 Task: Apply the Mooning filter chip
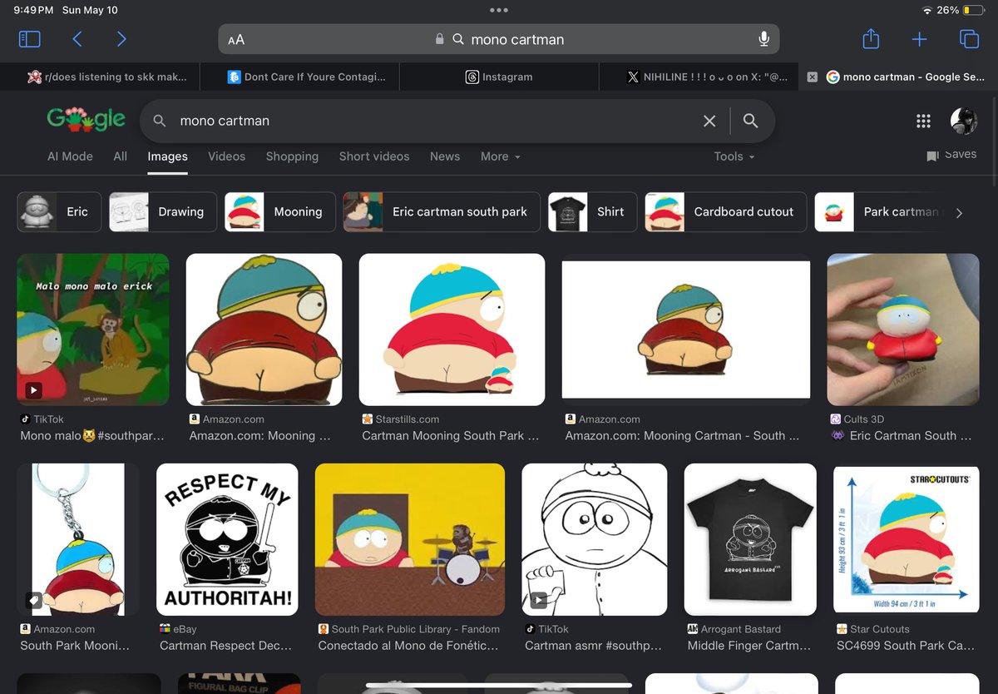point(280,211)
